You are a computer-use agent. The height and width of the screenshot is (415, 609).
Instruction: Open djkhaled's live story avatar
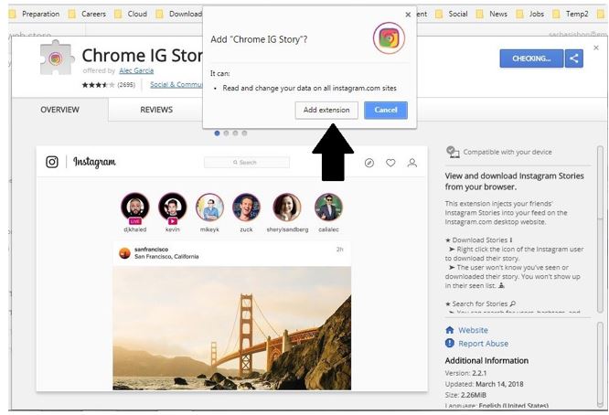135,207
